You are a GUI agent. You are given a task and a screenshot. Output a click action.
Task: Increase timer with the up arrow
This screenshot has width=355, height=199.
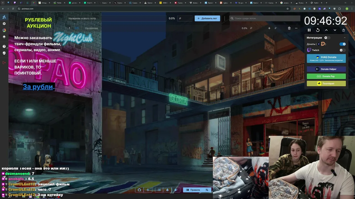(326, 30)
